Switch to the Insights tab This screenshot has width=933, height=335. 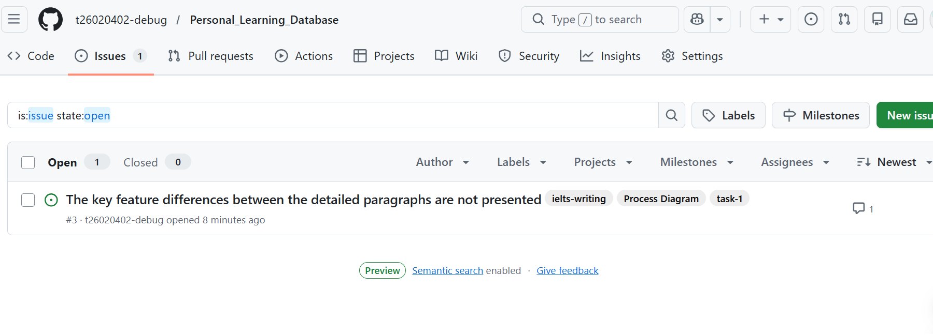click(x=610, y=56)
